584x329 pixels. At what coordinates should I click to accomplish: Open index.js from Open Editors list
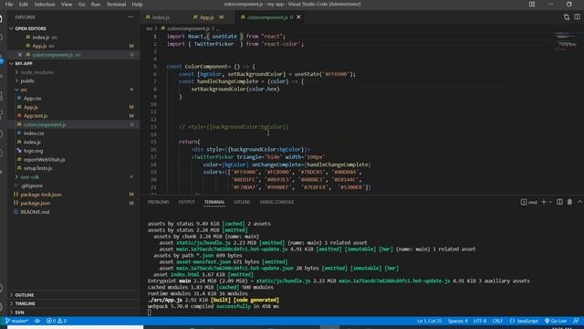point(40,37)
